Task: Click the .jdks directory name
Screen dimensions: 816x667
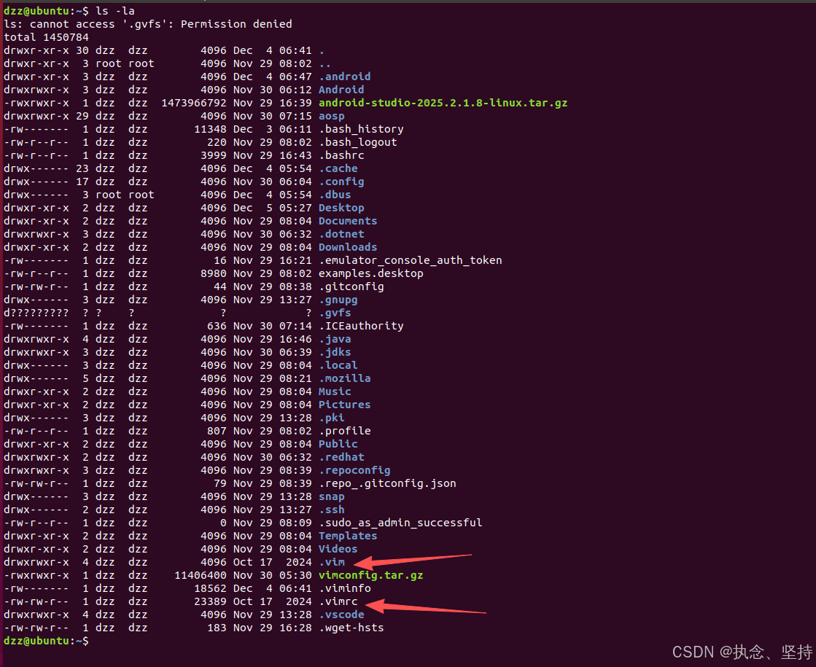Action: (335, 351)
